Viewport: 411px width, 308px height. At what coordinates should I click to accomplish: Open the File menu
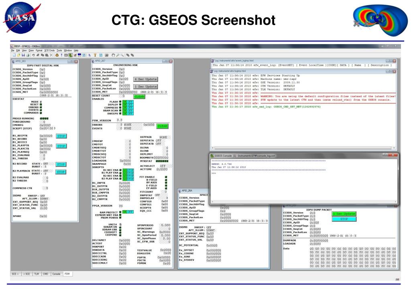click(x=12, y=50)
